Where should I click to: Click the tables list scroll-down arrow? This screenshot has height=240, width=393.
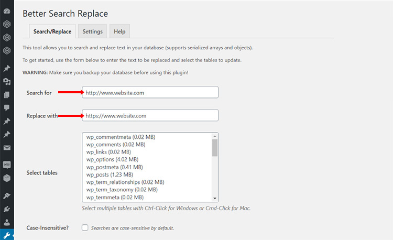214,198
